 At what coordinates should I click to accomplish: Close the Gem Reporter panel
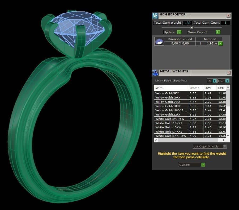click(x=228, y=16)
